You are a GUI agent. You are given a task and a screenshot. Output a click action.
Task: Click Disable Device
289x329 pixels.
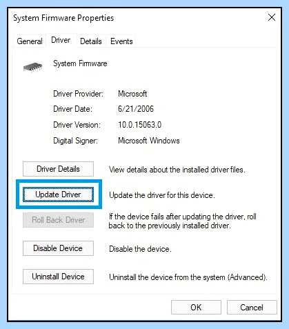58,248
